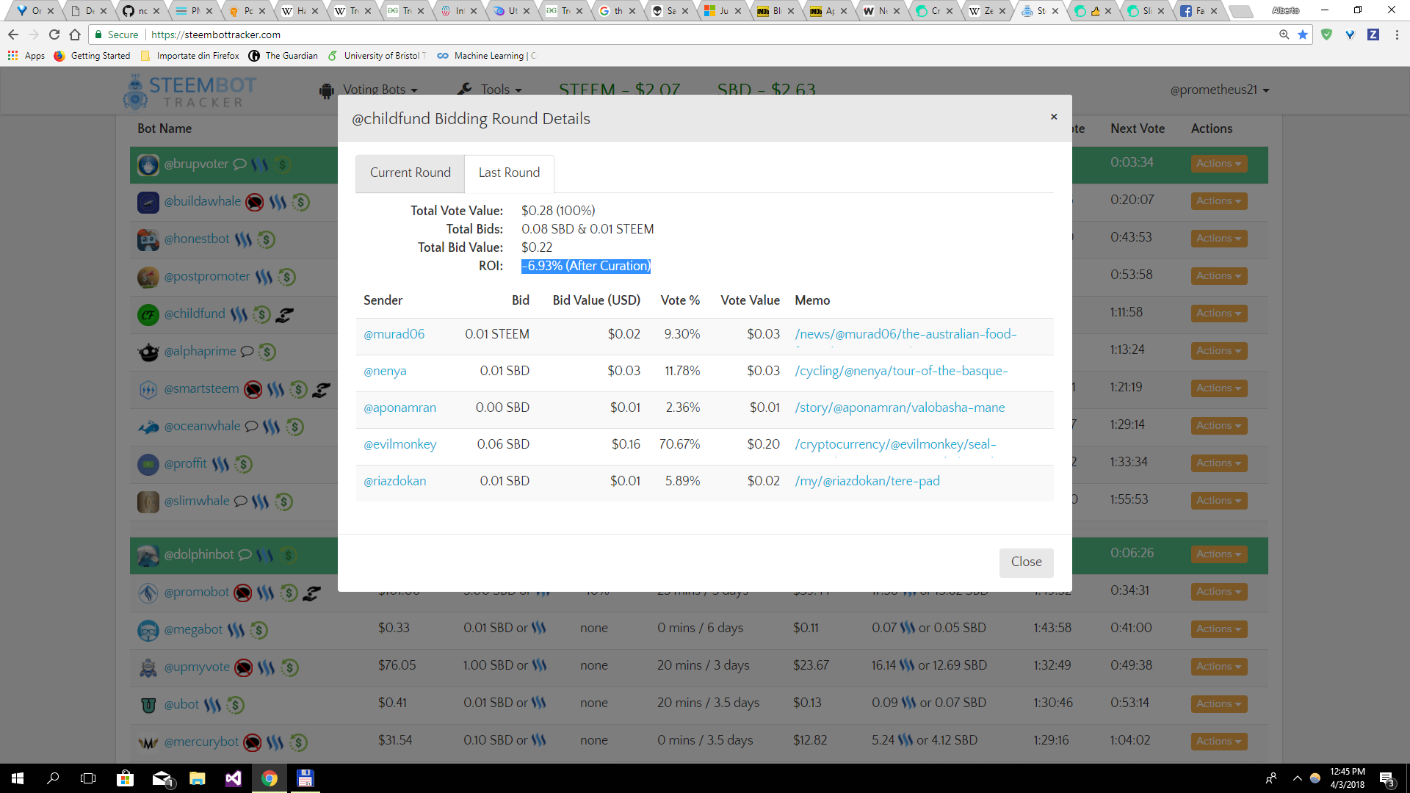
Task: Click the @murad06 sender link
Action: click(x=394, y=334)
